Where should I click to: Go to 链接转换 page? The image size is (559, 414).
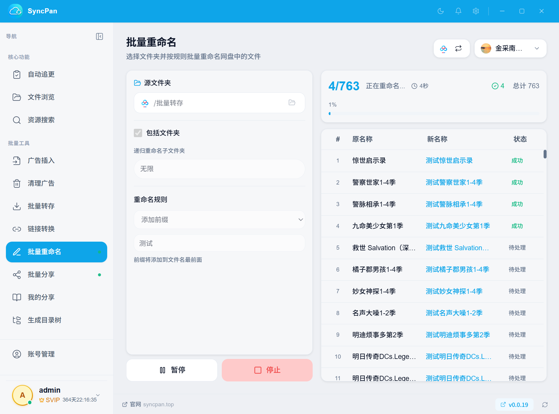57,229
